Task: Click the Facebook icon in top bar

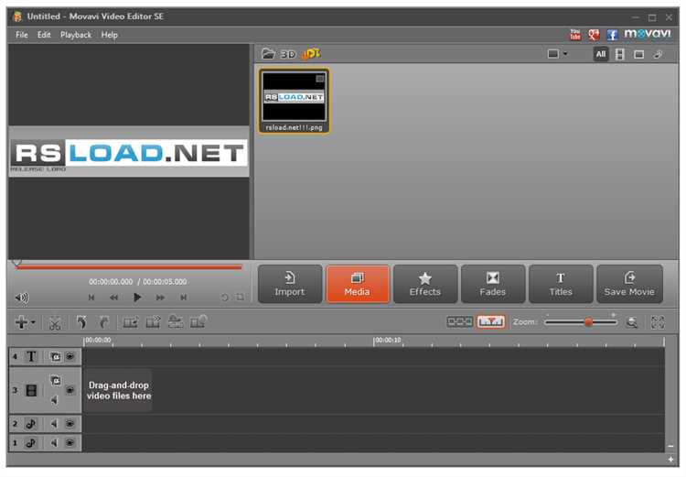Action: coord(612,35)
